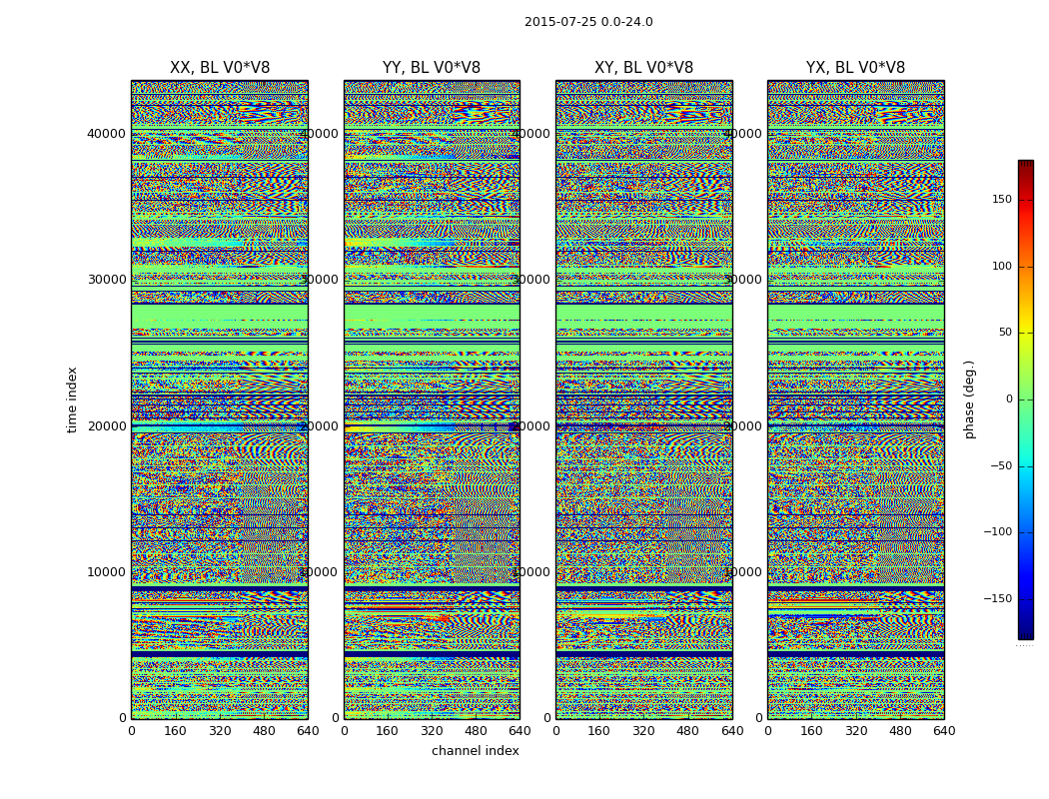Click the phase colorbar gradient strip
Image resolution: width=1049 pixels, height=799 pixels.
[1026, 399]
